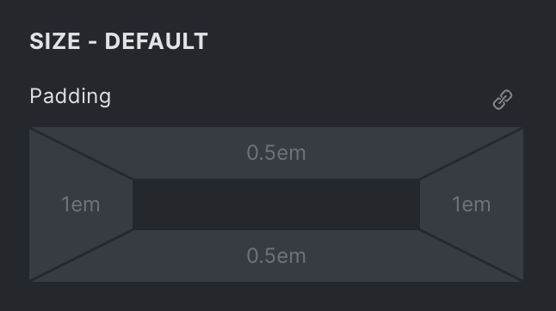Click the left trapezoid of padding box

[81, 204]
